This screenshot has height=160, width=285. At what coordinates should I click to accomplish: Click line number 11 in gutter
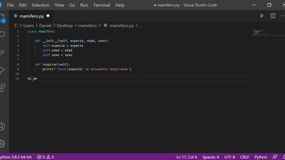(17, 79)
